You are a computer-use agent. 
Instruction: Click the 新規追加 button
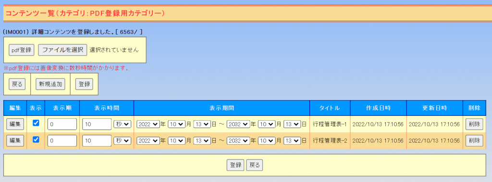tap(50, 84)
